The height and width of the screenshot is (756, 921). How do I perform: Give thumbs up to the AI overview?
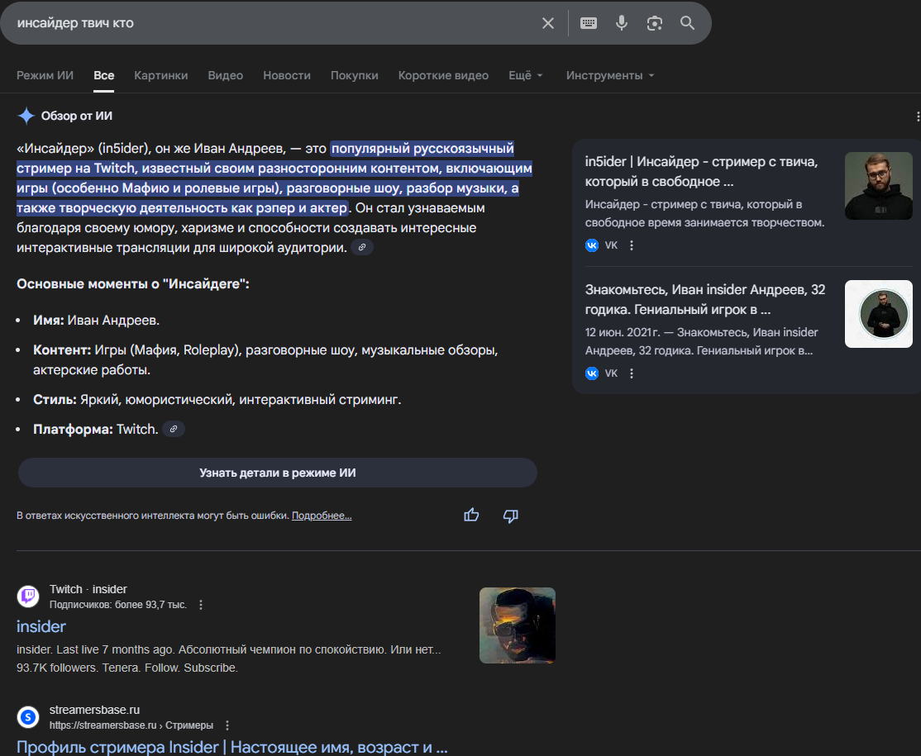(x=471, y=516)
